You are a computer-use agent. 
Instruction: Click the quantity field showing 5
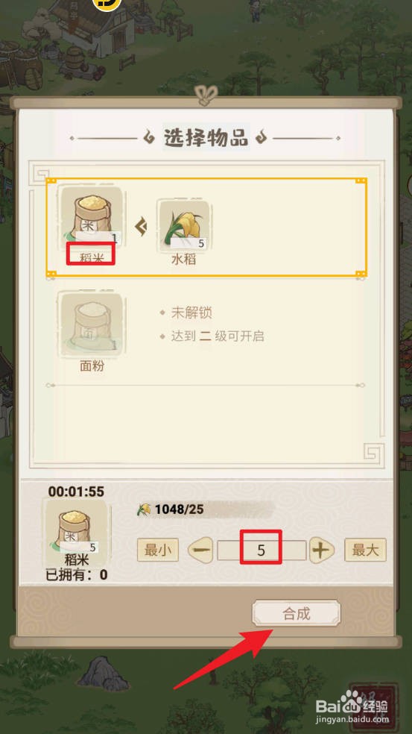(x=262, y=550)
